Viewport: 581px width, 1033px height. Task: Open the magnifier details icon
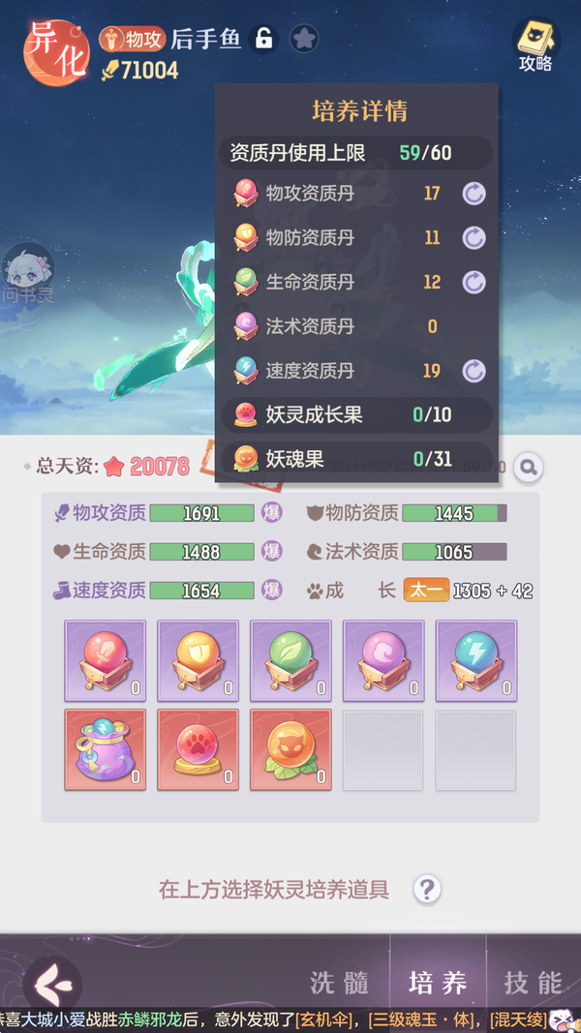click(x=529, y=467)
